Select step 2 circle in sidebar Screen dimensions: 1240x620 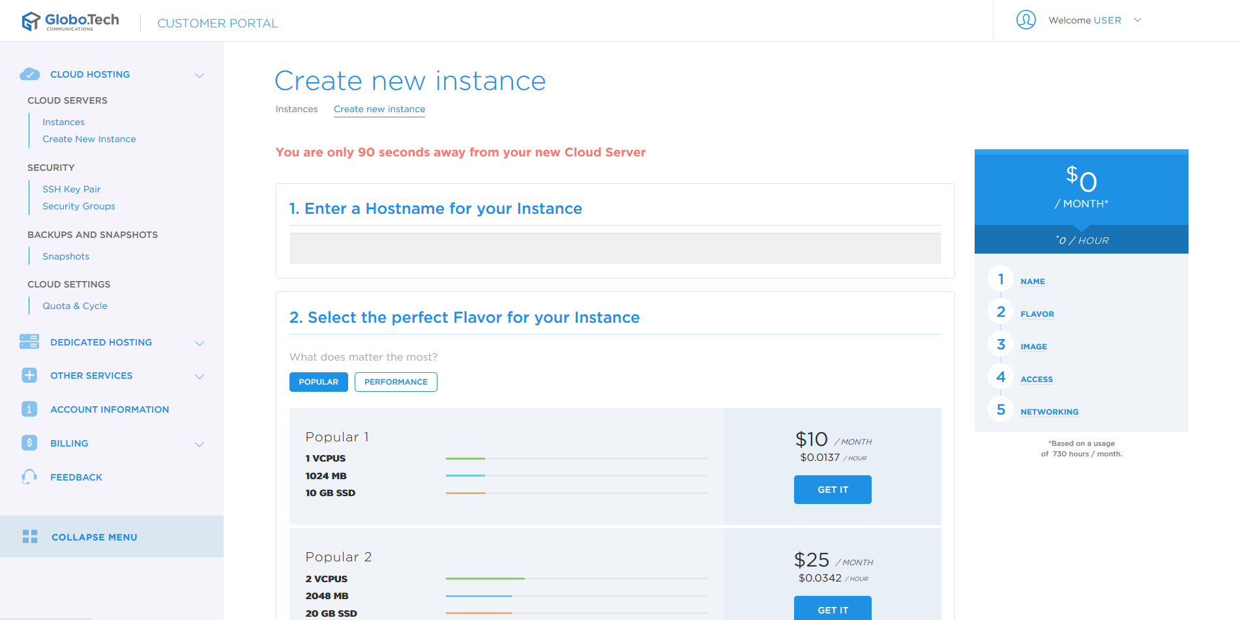(x=1001, y=312)
